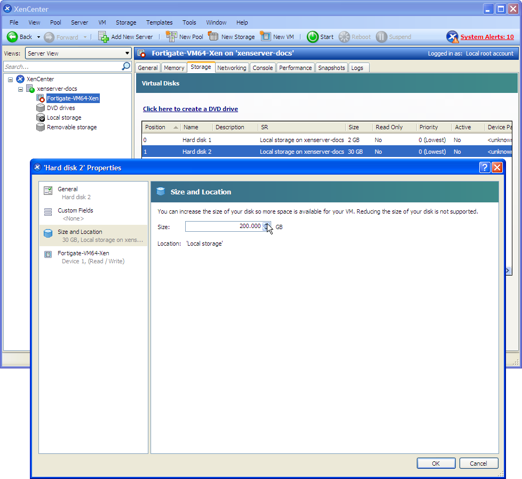Start the VM with the green power icon
Screen dimensions: 522x479
point(313,37)
